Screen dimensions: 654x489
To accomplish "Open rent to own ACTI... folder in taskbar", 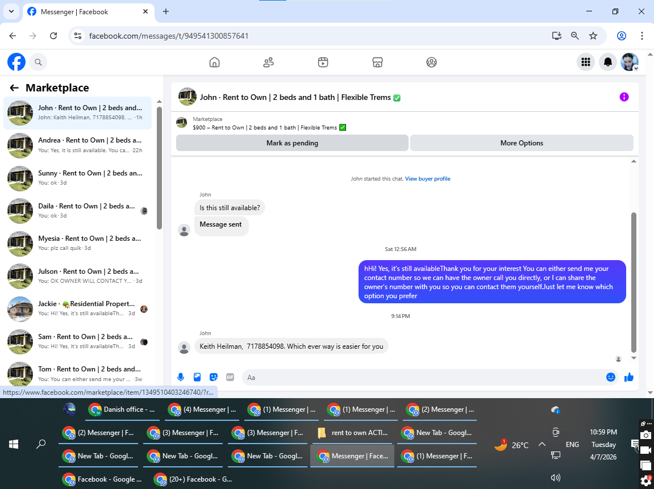I will pyautogui.click(x=353, y=433).
